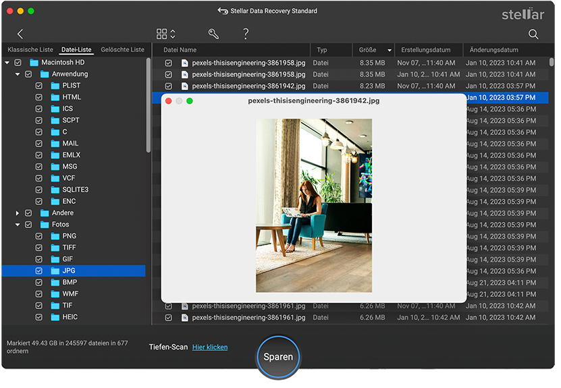Switch to the Klassische Liste tab
Viewport: 561px width, 388px height.
point(30,50)
